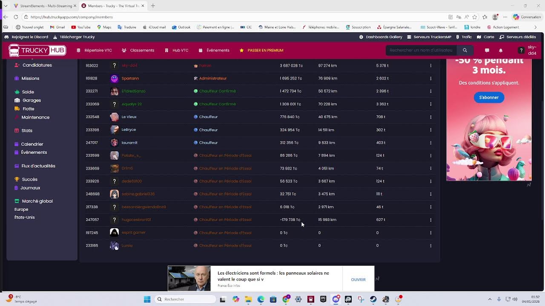This screenshot has width=545, height=306.
Task: Open the notifications bell
Action: click(501, 50)
